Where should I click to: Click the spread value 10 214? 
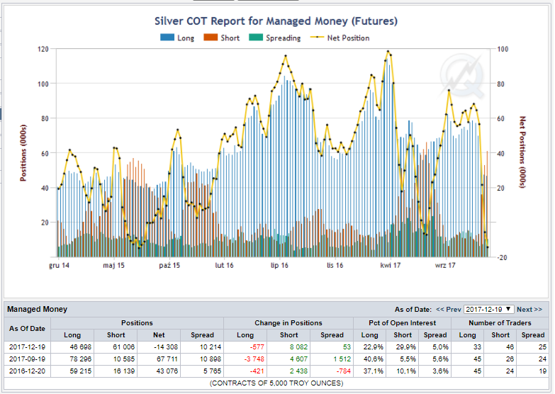211,347
